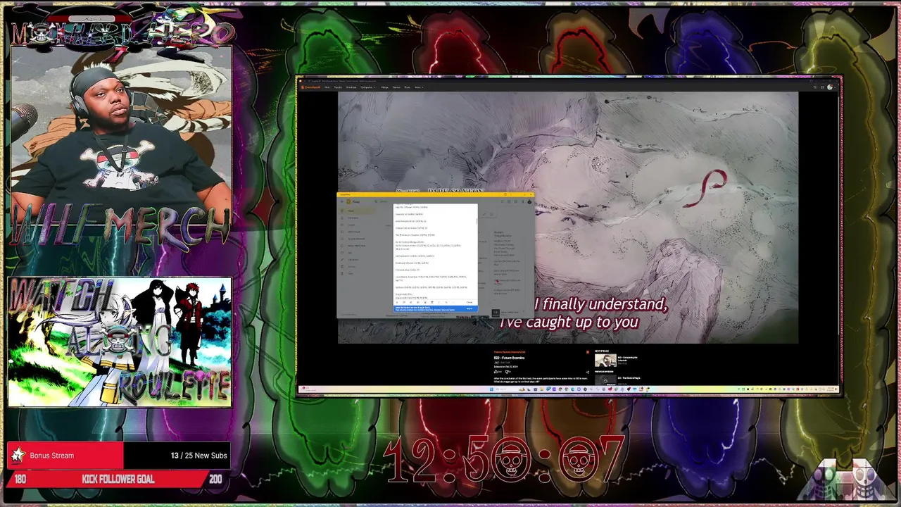The width and height of the screenshot is (901, 507).
Task: Dismiss the blue banner with Got it
Action: pyautogui.click(x=470, y=308)
